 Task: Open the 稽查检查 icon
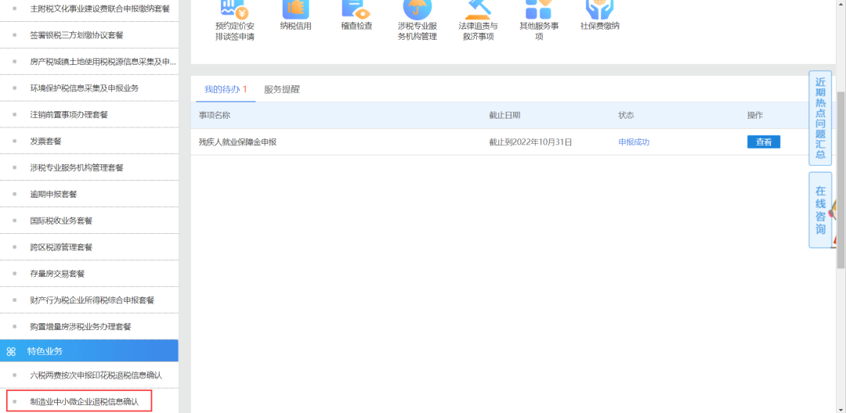coord(356,8)
